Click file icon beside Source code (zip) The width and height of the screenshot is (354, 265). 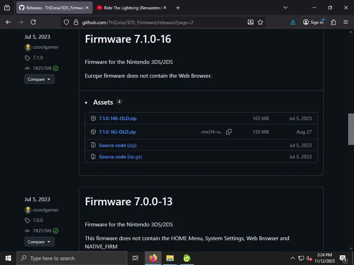pyautogui.click(x=93, y=145)
